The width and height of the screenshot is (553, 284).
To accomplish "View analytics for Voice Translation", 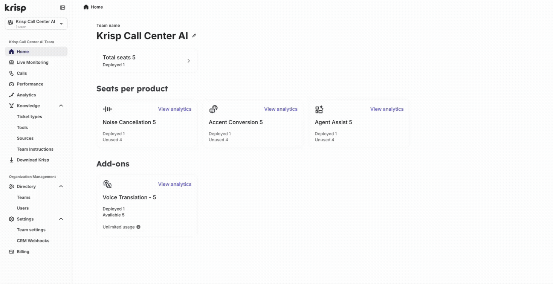I will pyautogui.click(x=174, y=184).
